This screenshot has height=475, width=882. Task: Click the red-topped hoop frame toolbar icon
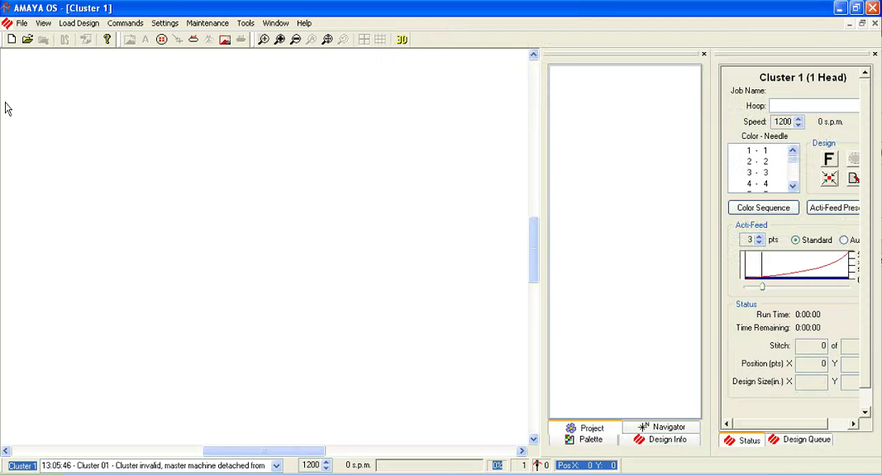[x=193, y=40]
